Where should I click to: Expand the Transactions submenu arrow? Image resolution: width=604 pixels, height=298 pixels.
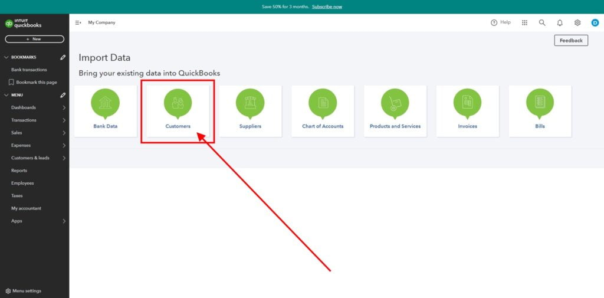click(64, 120)
